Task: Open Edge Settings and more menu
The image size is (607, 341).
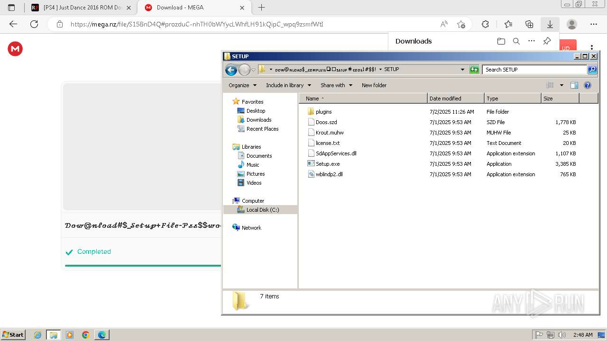Action: [594, 24]
